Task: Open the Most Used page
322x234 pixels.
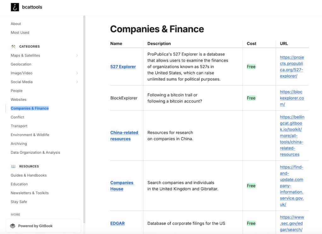Action: [x=20, y=33]
